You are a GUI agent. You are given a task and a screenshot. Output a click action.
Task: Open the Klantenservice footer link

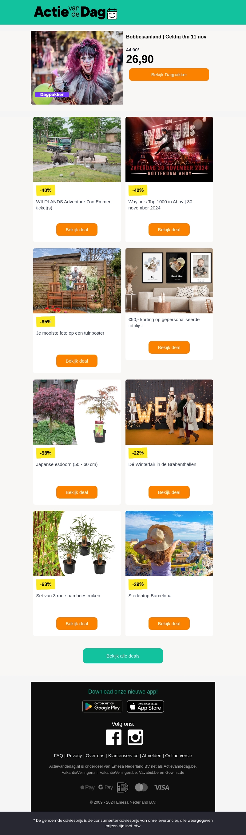(123, 756)
